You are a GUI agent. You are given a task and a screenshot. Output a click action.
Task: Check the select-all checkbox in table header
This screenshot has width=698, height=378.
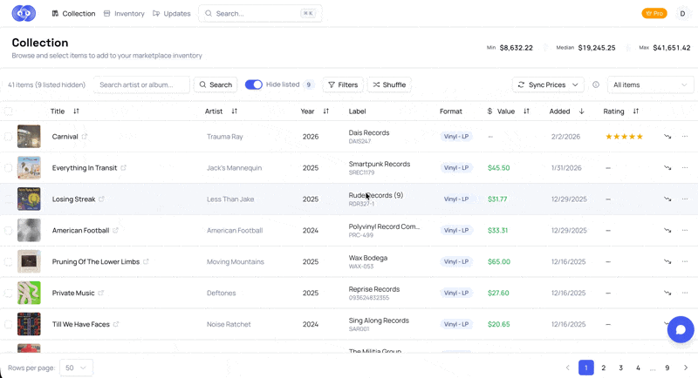(9, 111)
